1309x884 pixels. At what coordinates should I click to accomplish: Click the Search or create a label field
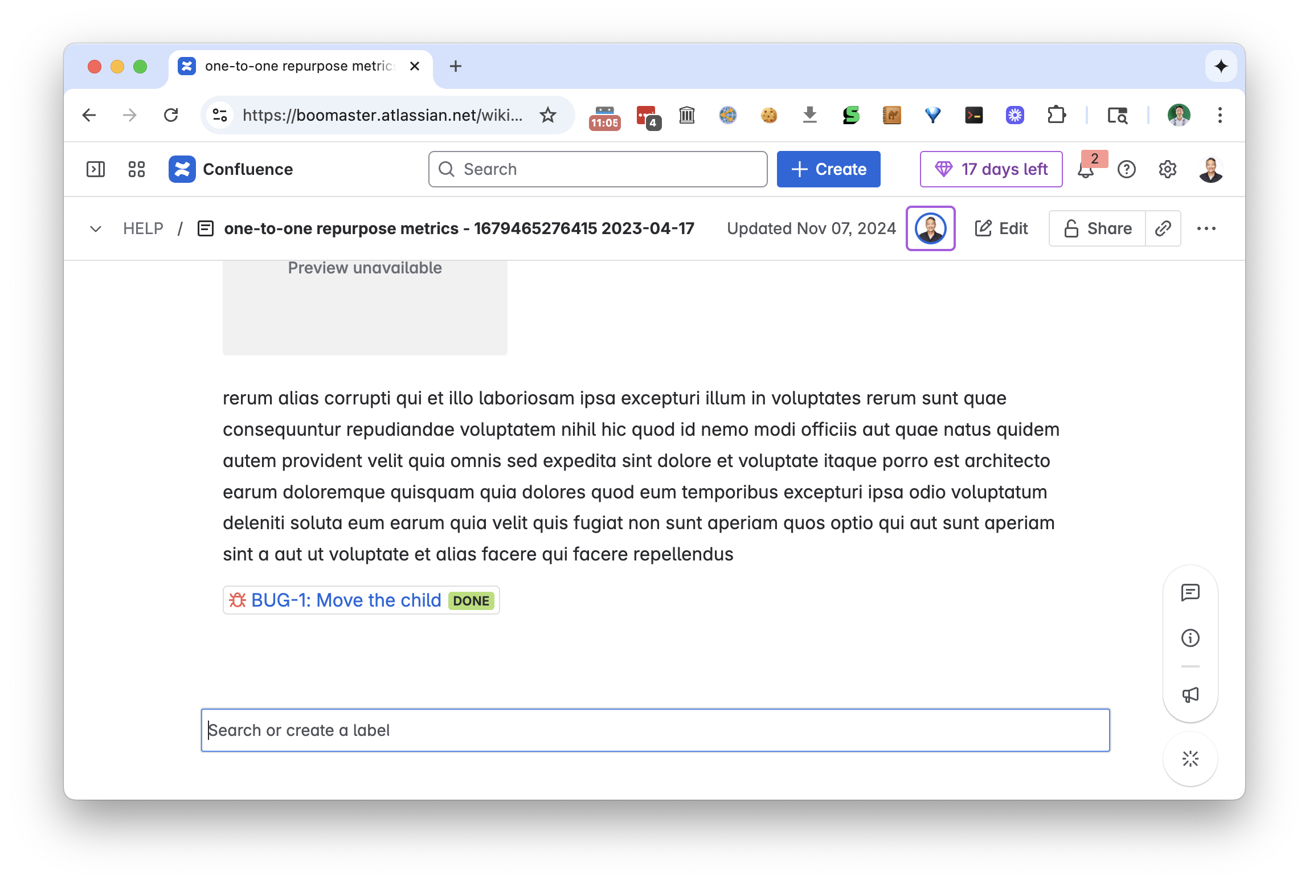(x=655, y=730)
